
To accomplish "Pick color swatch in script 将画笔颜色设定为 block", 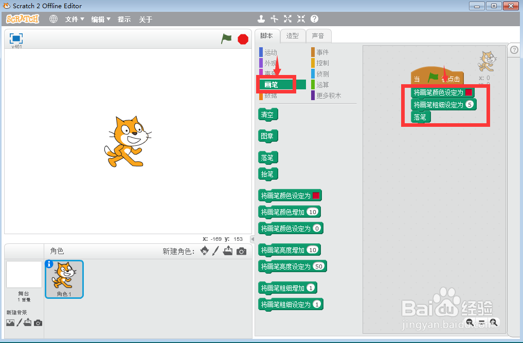I will (468, 92).
